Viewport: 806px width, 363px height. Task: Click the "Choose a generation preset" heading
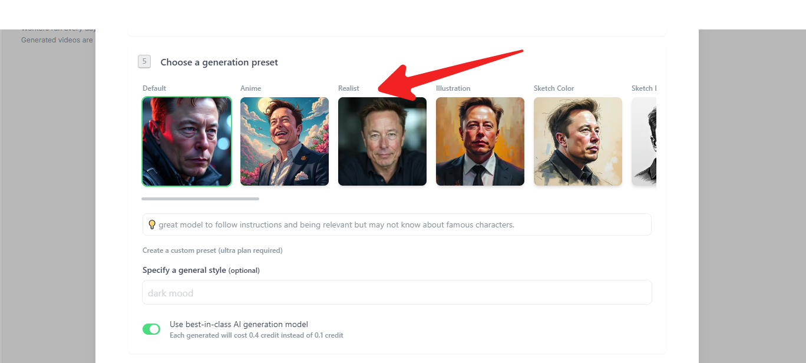click(x=219, y=62)
